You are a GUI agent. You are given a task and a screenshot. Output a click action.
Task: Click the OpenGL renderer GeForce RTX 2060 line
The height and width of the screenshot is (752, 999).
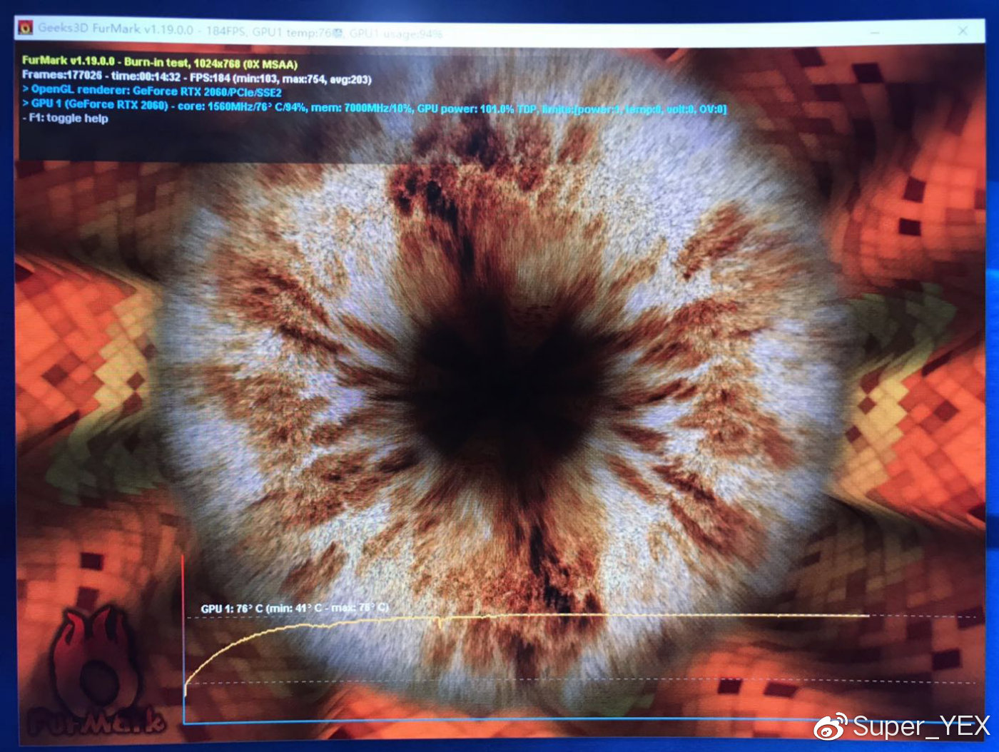point(152,91)
